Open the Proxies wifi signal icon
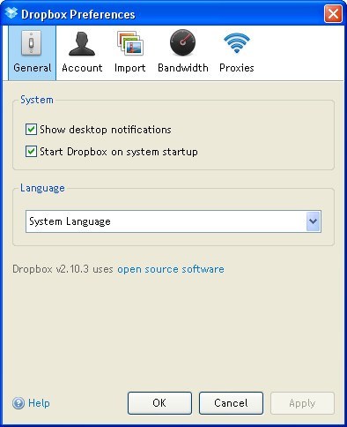 coord(237,43)
